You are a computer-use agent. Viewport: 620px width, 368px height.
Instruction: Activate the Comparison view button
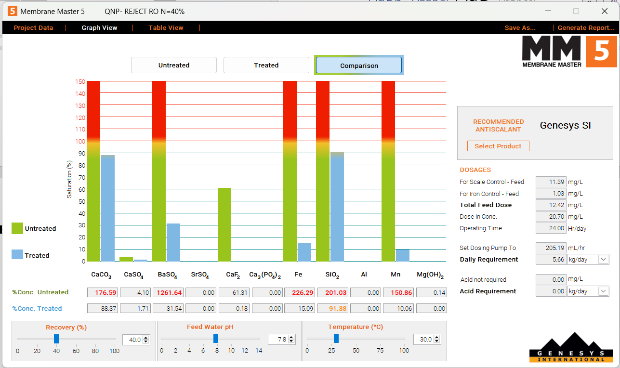(359, 66)
